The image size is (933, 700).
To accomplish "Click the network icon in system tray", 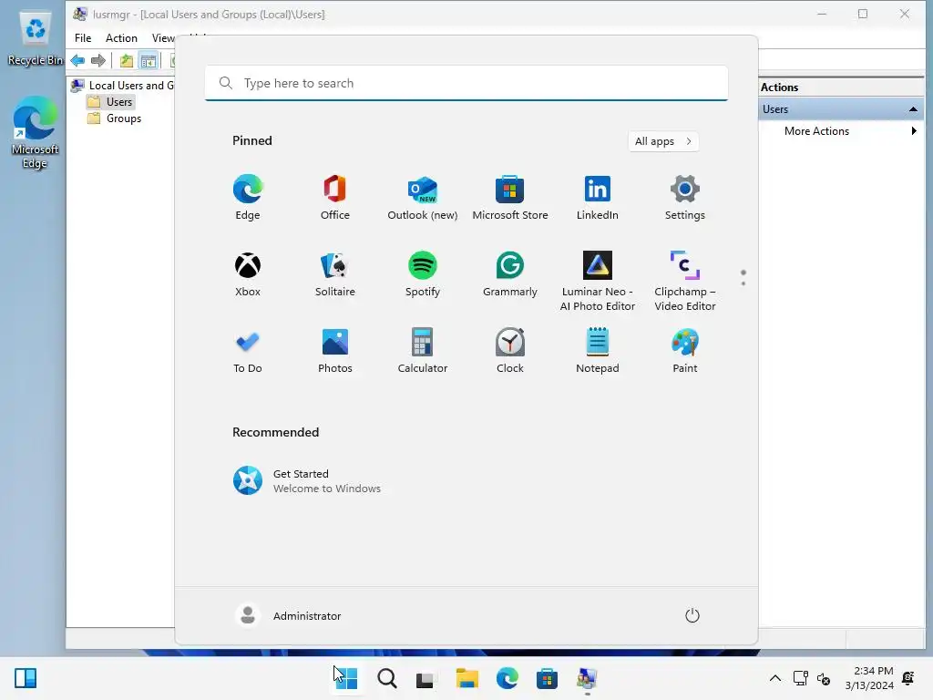I will pyautogui.click(x=800, y=678).
